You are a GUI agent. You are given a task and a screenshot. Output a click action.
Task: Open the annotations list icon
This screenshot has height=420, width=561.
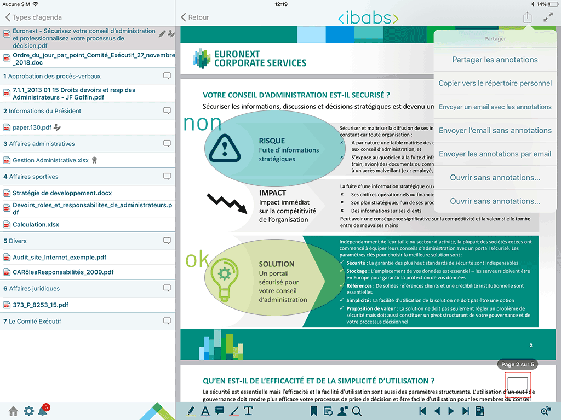coord(328,411)
